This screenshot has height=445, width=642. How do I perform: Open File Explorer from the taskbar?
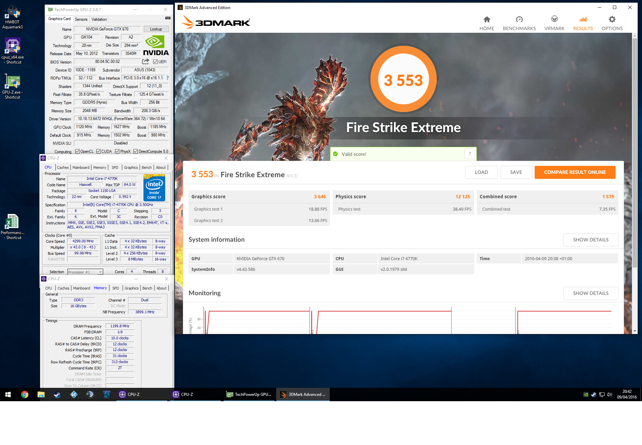(x=41, y=395)
